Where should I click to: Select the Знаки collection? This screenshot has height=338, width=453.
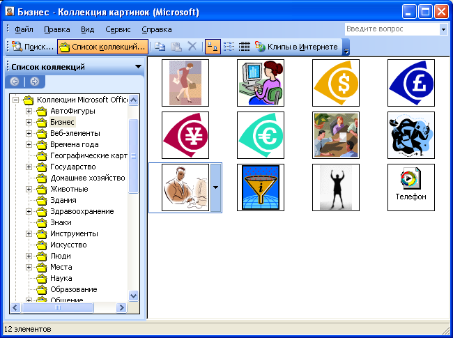pyautogui.click(x=61, y=222)
